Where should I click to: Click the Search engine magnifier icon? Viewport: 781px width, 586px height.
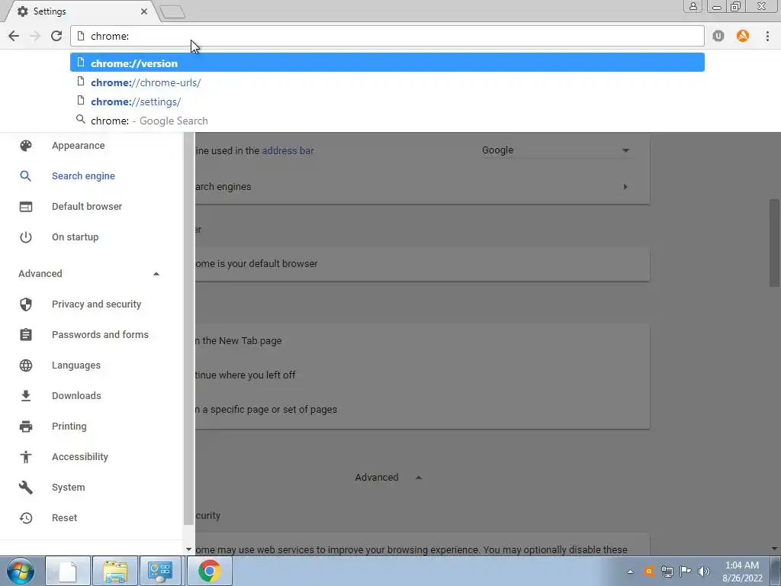point(25,176)
